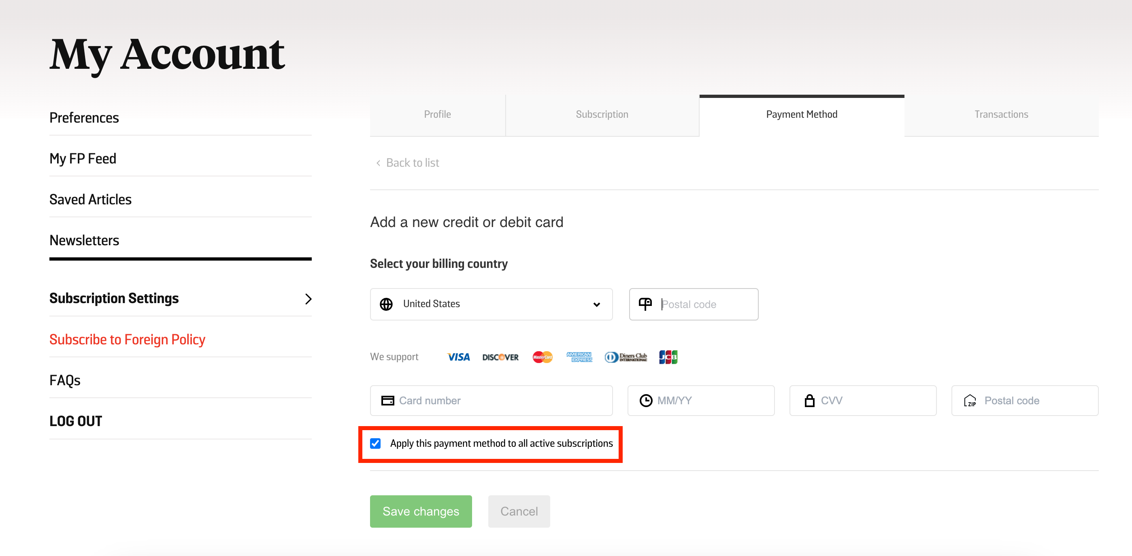Image resolution: width=1132 pixels, height=556 pixels.
Task: Switch to the Transactions tab
Action: 1001,114
